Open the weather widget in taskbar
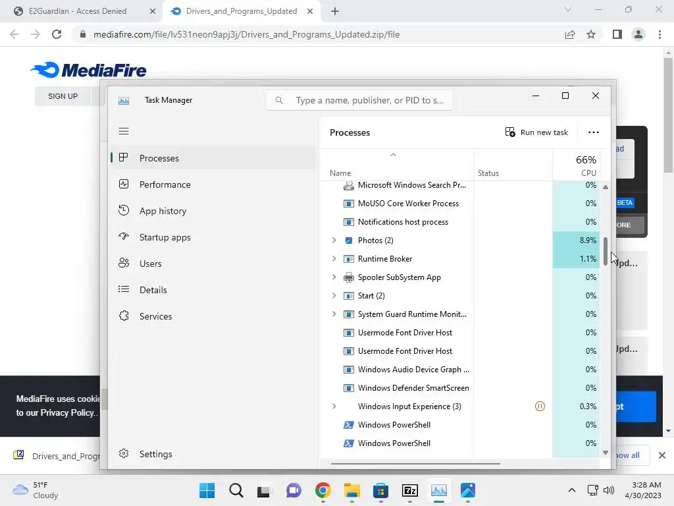This screenshot has width=674, height=506. coord(36,490)
